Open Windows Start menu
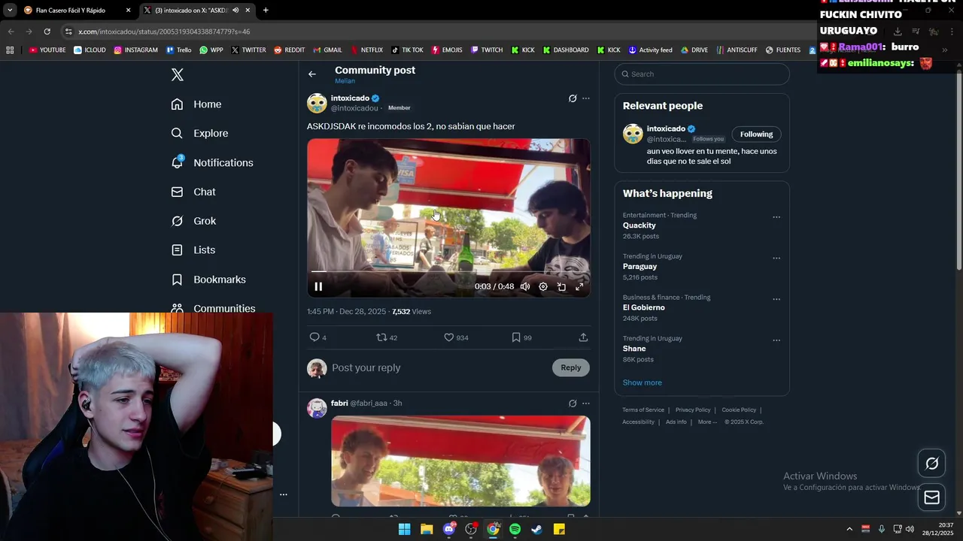 pos(404,529)
